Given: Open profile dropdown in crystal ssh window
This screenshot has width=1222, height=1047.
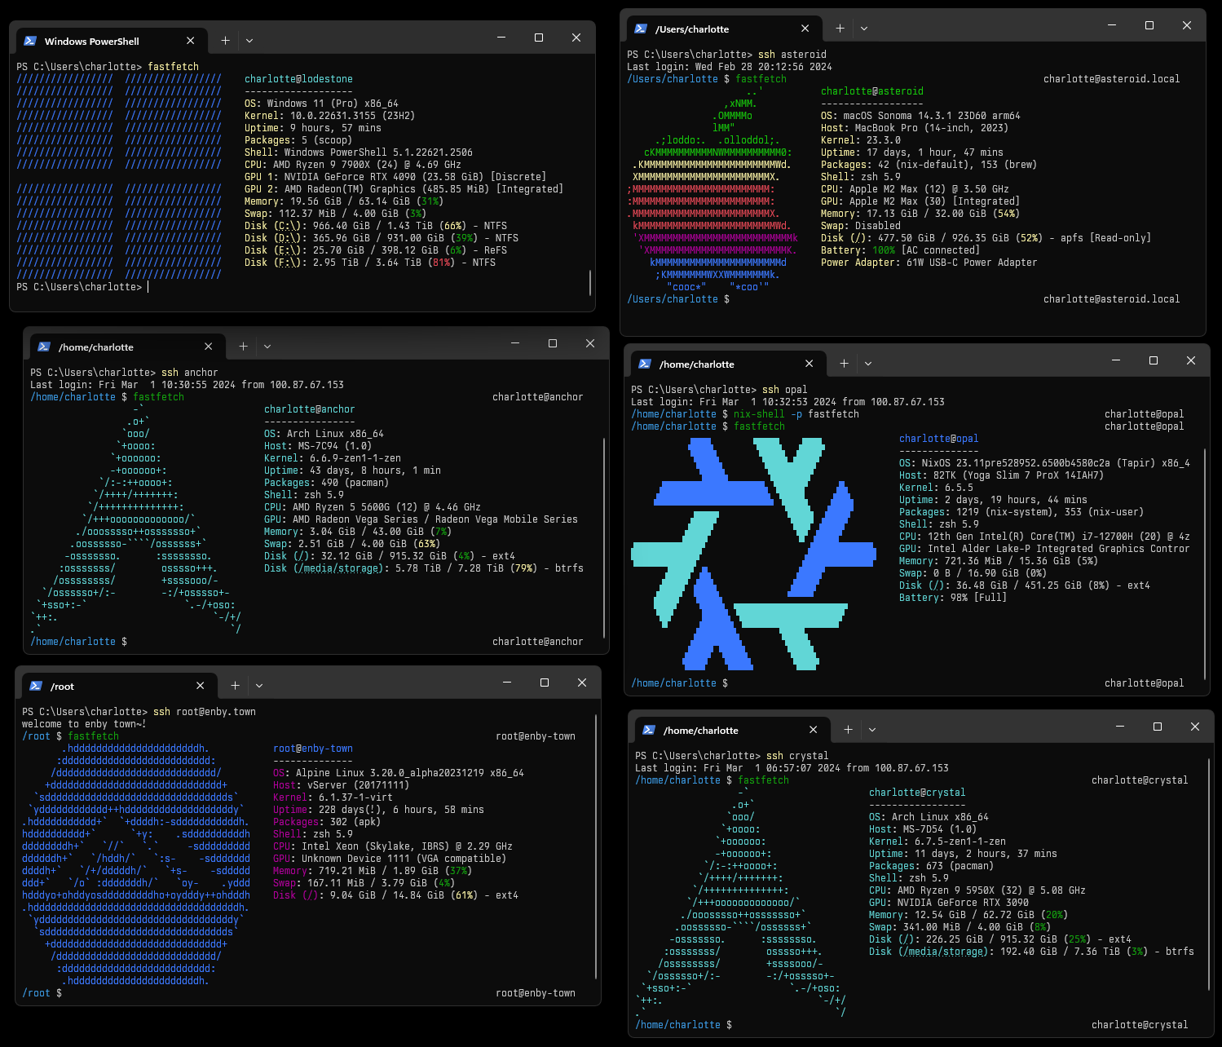Looking at the screenshot, I should tap(872, 730).
